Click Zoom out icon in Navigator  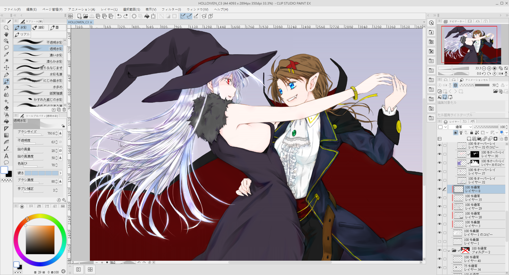click(x=484, y=68)
